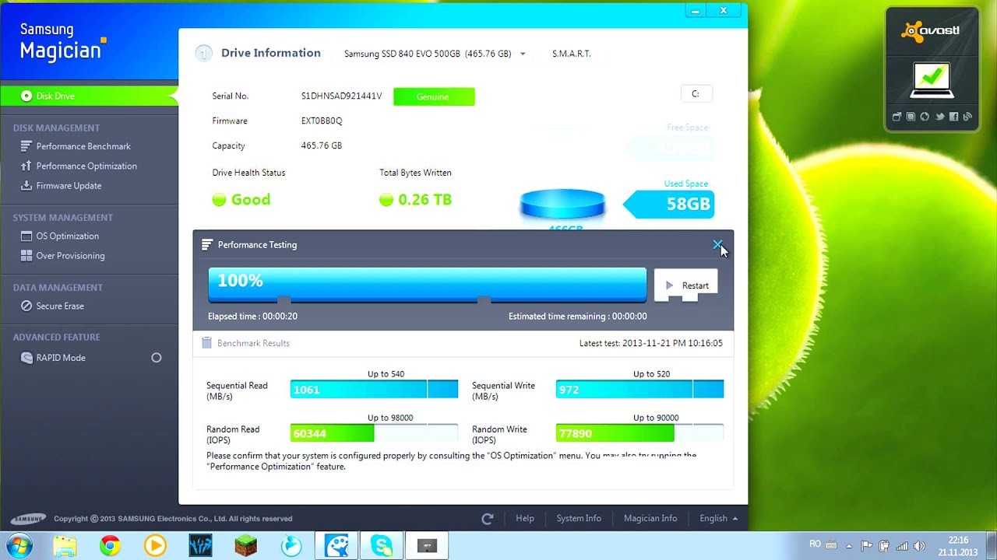Open Skype from taskbar
997x560 pixels.
[382, 546]
